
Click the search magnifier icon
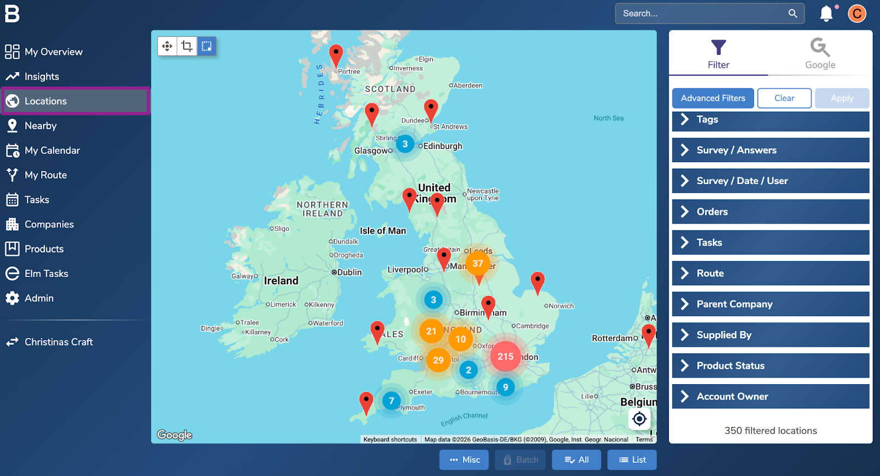(793, 14)
